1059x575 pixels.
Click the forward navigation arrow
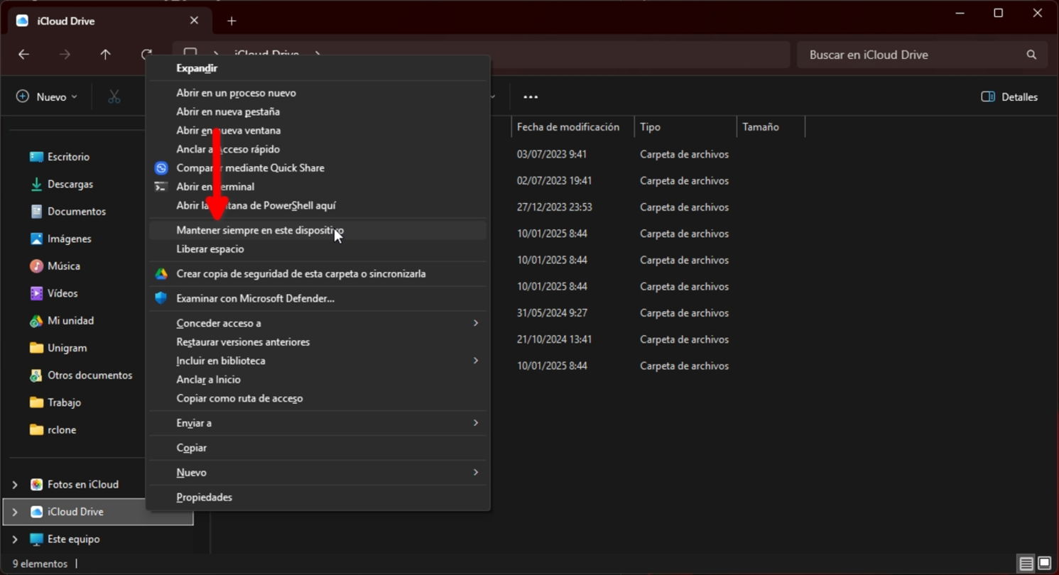tap(65, 55)
